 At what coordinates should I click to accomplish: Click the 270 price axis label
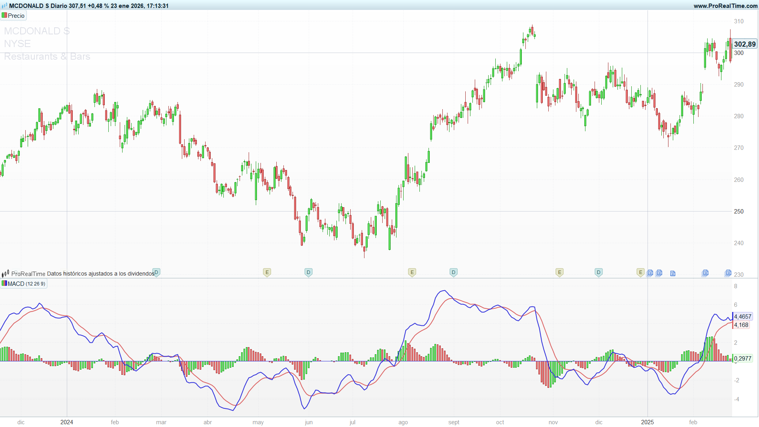click(x=739, y=148)
